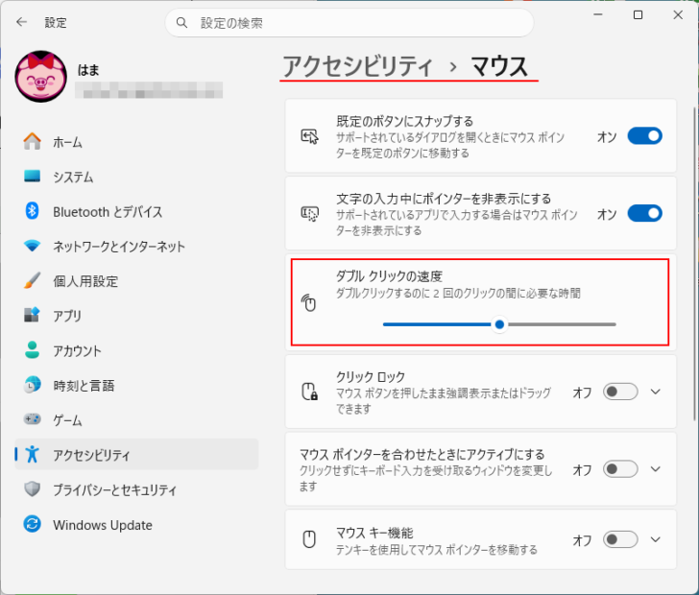Go to 時刻と言語 settings

136,385
